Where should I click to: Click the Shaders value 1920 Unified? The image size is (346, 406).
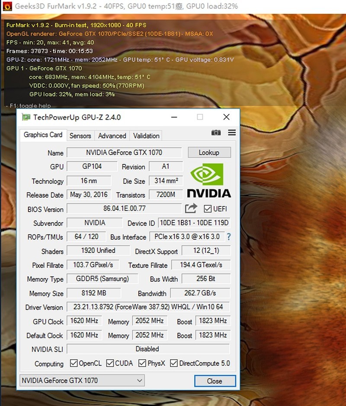98,250
